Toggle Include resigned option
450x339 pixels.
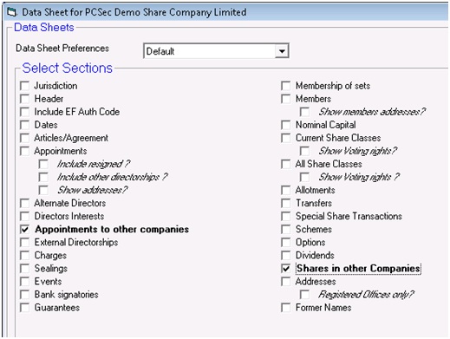[x=43, y=164]
